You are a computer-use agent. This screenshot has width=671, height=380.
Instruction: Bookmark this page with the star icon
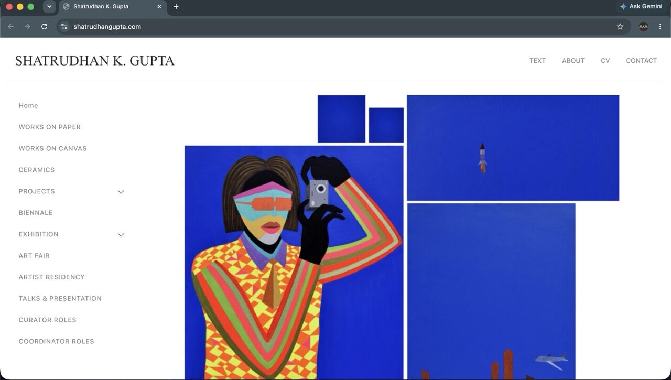click(620, 27)
